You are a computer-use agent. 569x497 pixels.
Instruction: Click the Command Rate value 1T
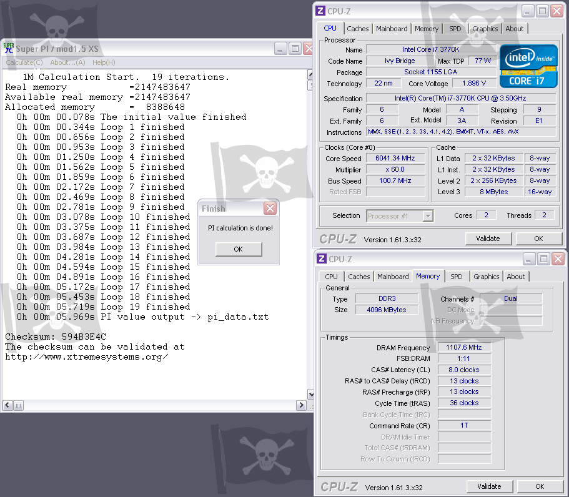tap(464, 425)
